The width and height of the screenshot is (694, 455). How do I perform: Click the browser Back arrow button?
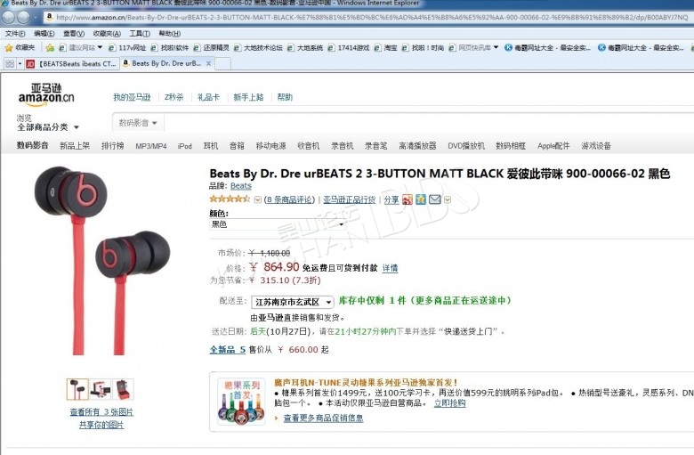[x=8, y=17]
